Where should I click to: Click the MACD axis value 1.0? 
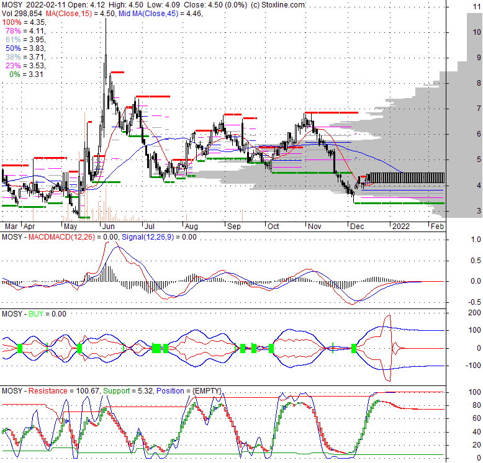point(476,240)
